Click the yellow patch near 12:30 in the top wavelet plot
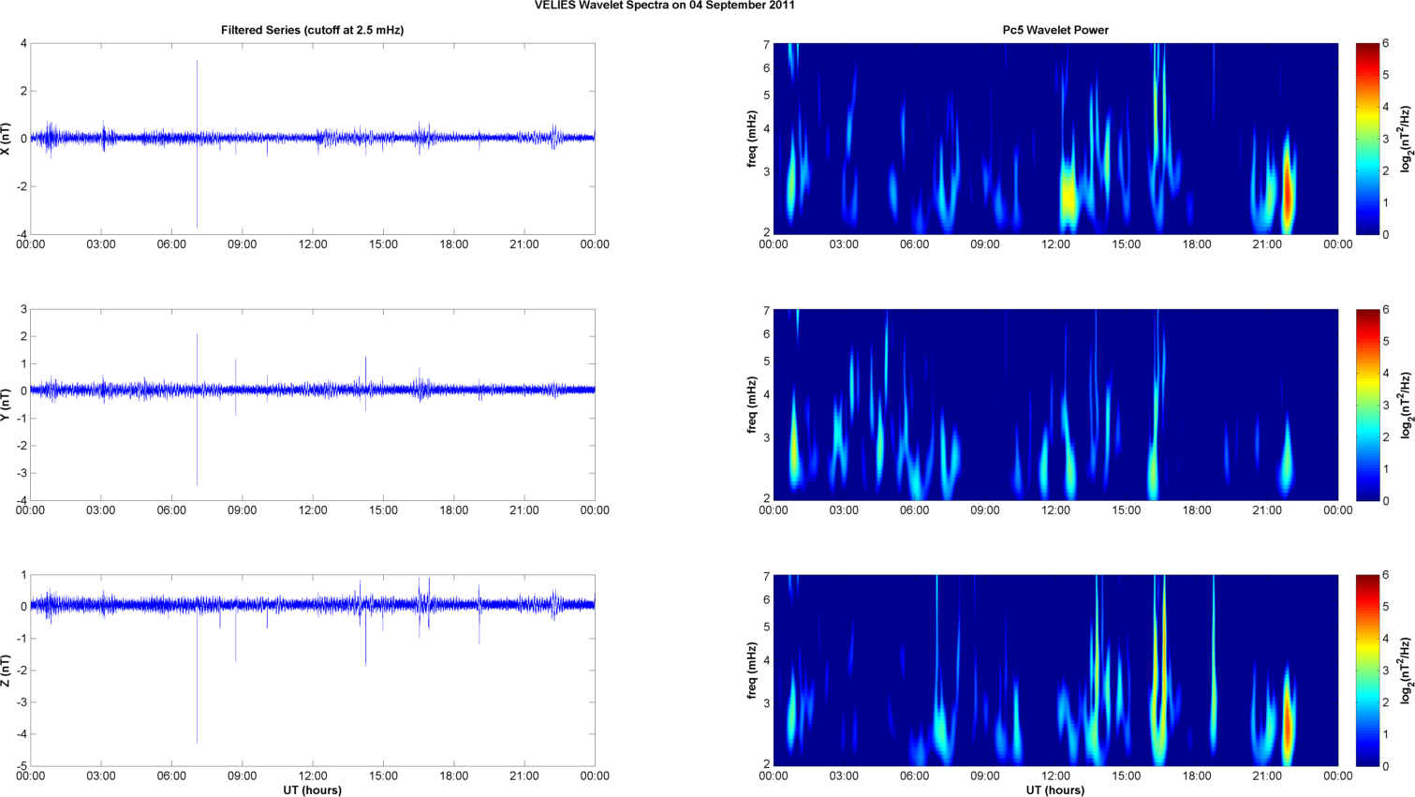Image resolution: width=1415 pixels, height=797 pixels. (x=1069, y=197)
